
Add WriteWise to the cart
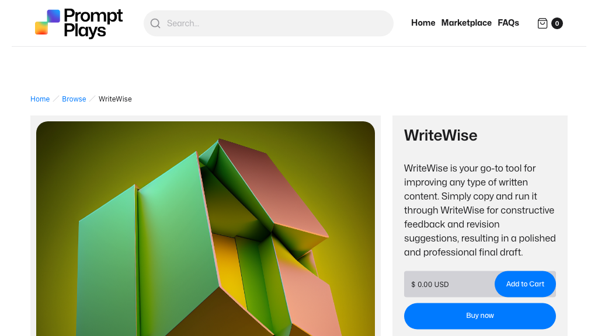click(525, 284)
